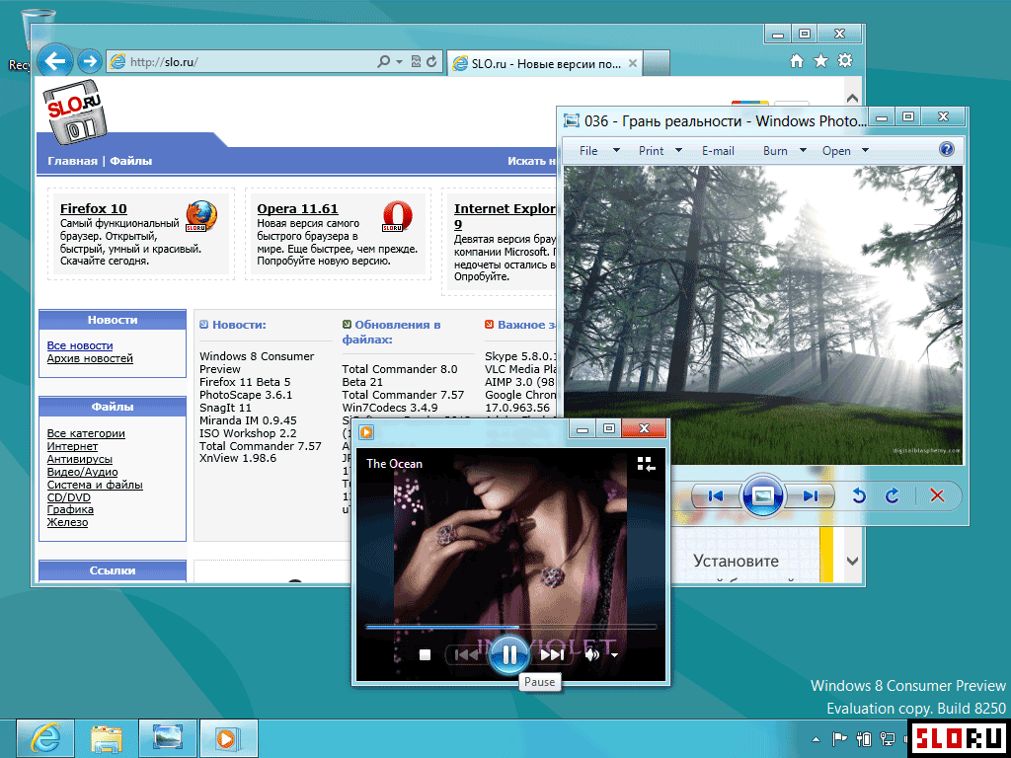The image size is (1011, 758).
Task: Open address bar search dropdown arrow
Action: 399,62
